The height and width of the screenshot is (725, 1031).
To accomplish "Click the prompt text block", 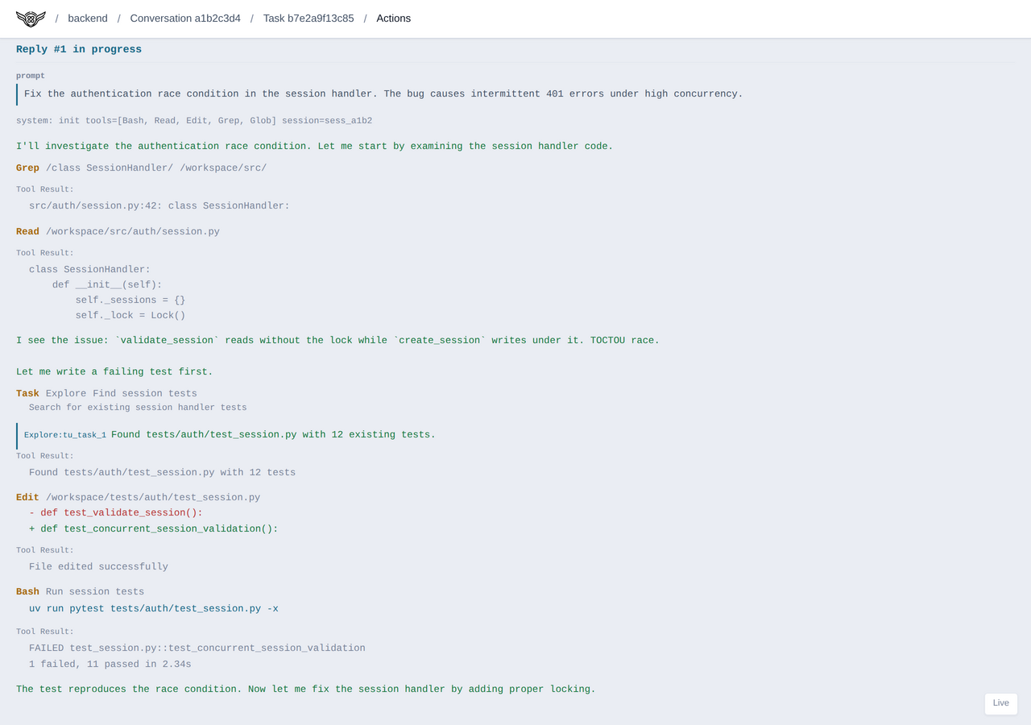I will click(x=383, y=93).
